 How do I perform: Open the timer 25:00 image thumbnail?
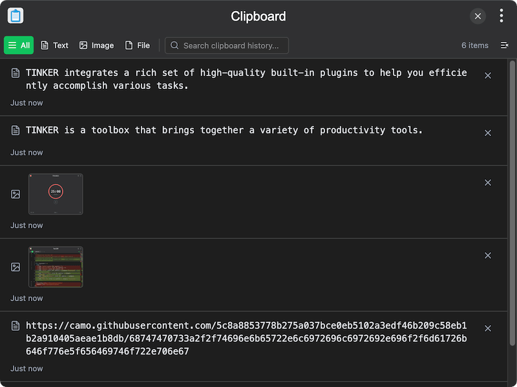[56, 193]
